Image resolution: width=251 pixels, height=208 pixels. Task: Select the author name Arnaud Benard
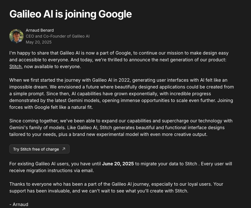tap(40, 30)
